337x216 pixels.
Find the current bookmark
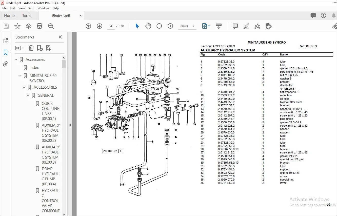(x=49, y=48)
